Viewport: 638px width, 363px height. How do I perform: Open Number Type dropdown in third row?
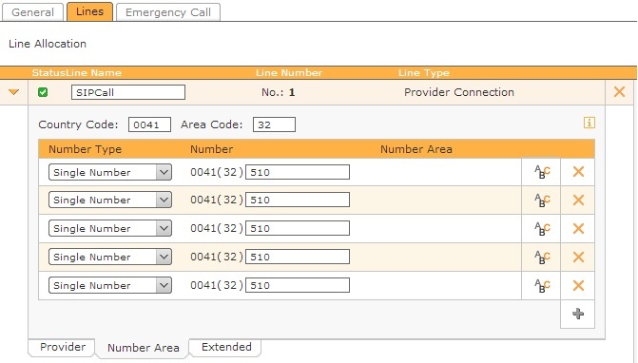point(110,228)
